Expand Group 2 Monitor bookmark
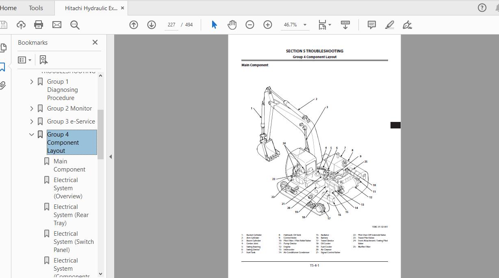Image resolution: width=499 pixels, height=278 pixels. [32, 109]
